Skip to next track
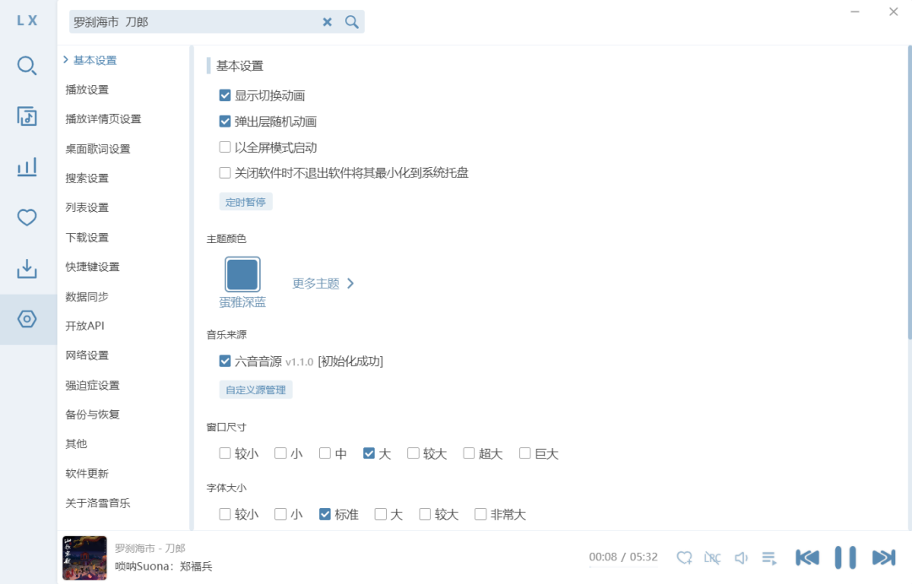 click(883, 557)
